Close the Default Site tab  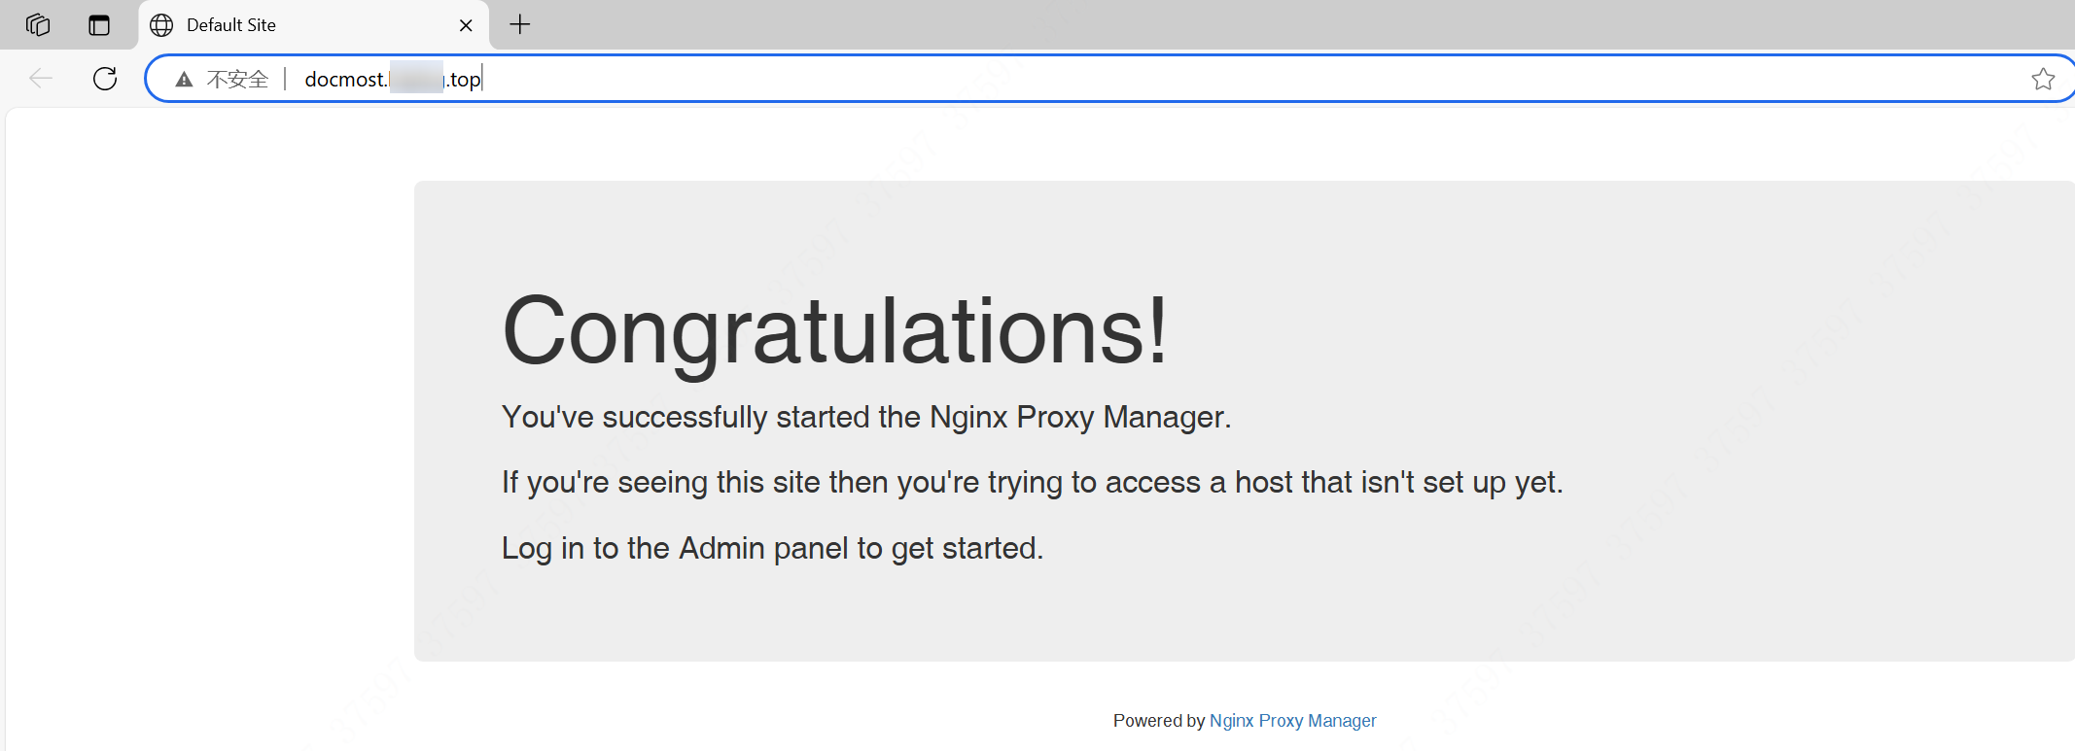pos(466,25)
